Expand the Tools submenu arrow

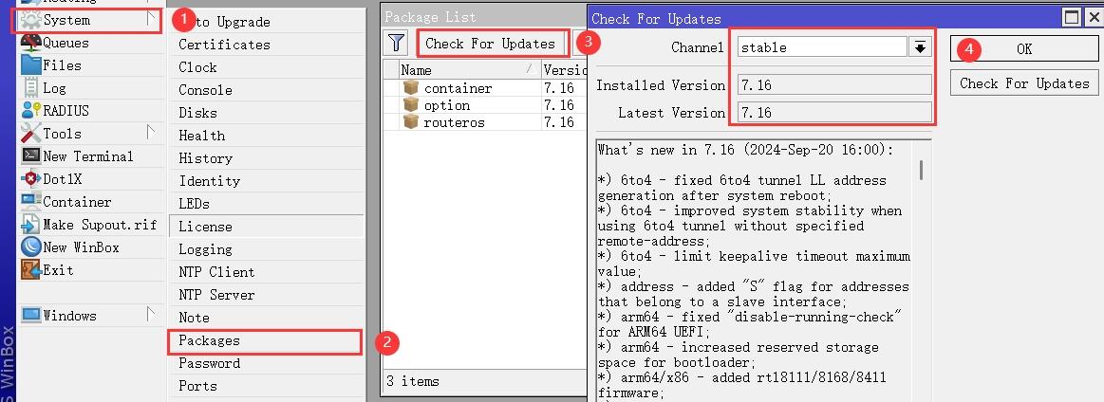151,132
